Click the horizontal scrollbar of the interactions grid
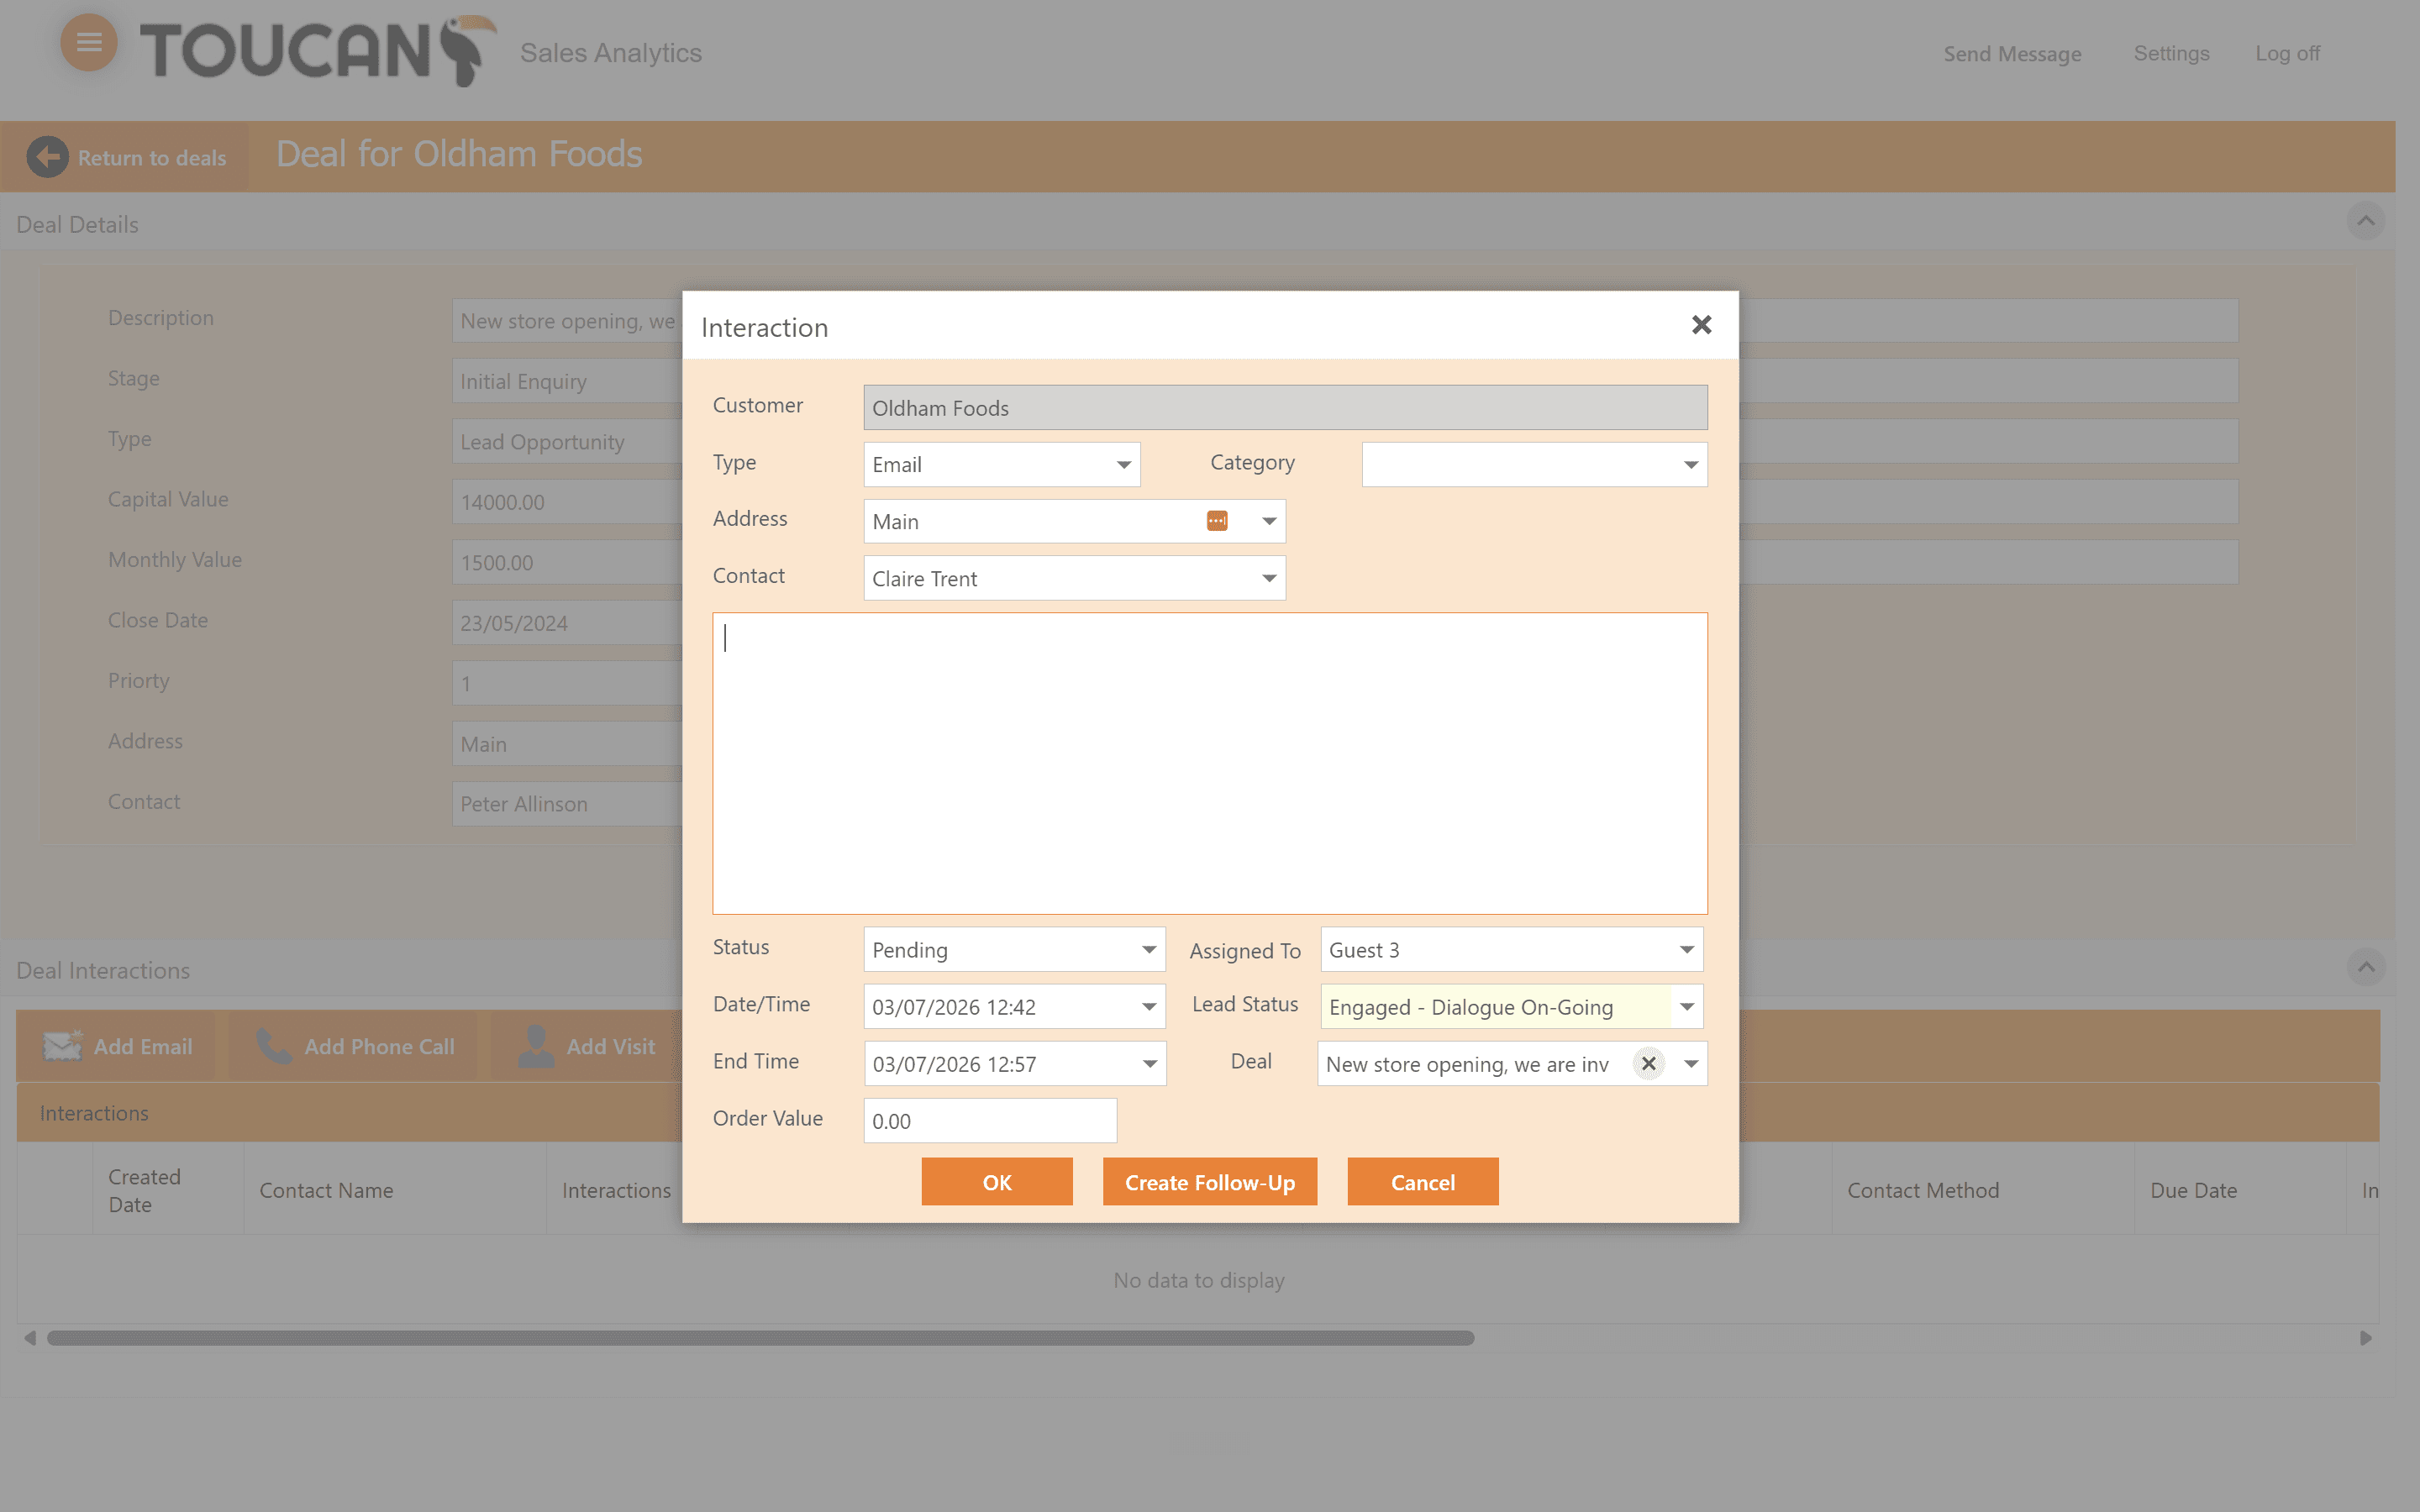The image size is (2420, 1512). point(760,1338)
